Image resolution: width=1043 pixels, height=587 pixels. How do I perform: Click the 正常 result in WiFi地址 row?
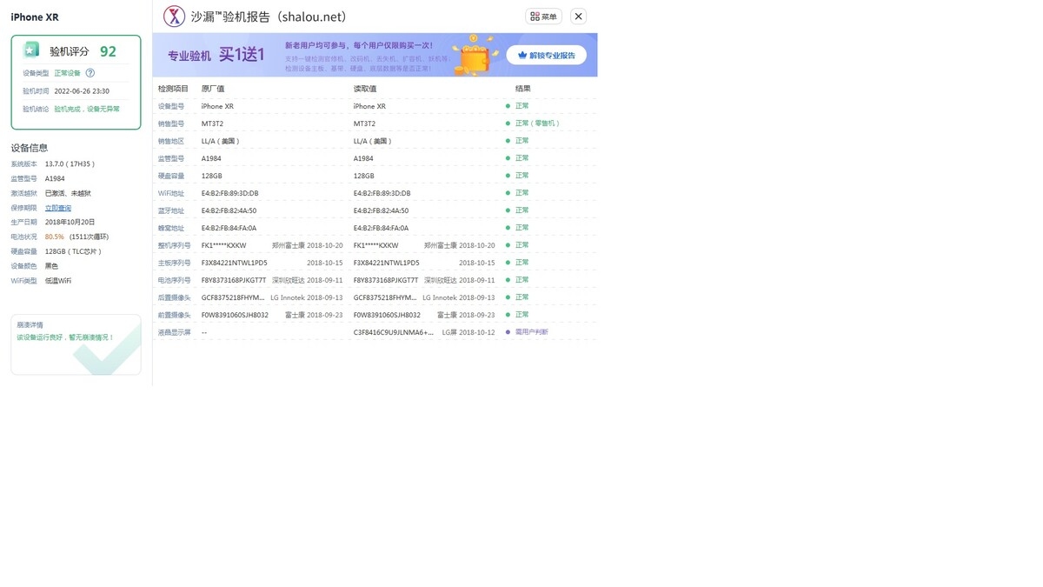521,193
